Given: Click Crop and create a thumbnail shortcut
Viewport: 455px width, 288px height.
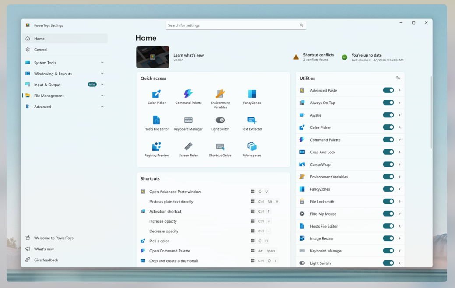Looking at the screenshot, I should coord(213,261).
